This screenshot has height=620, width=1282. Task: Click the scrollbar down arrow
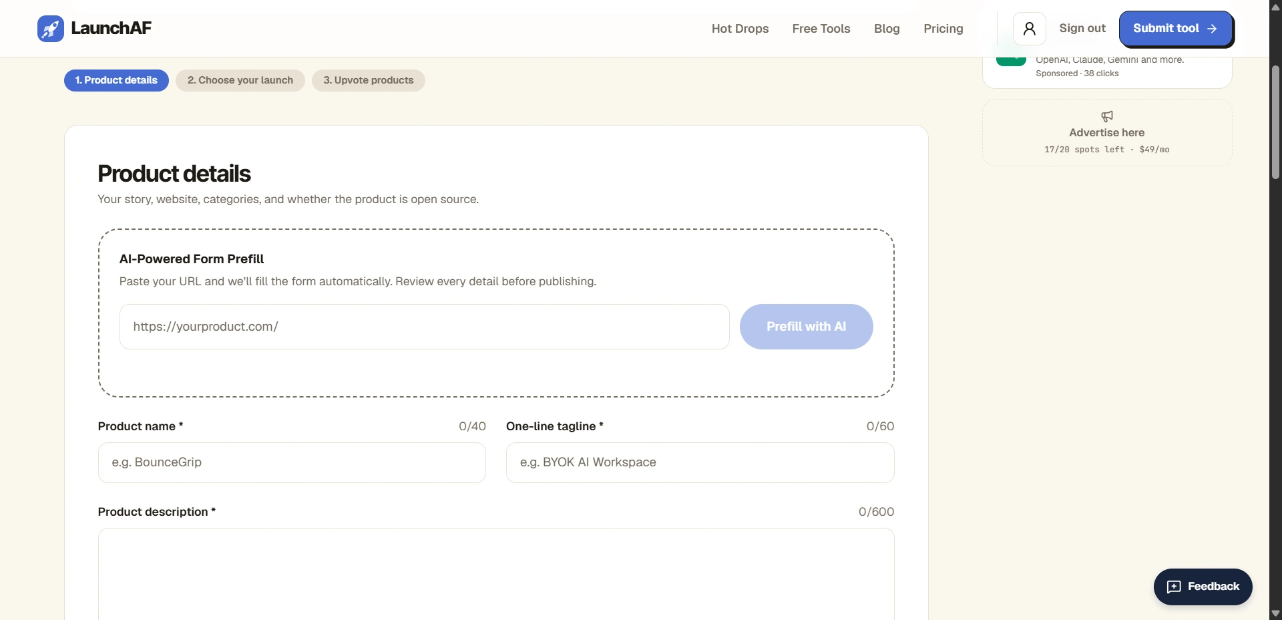(1275, 613)
